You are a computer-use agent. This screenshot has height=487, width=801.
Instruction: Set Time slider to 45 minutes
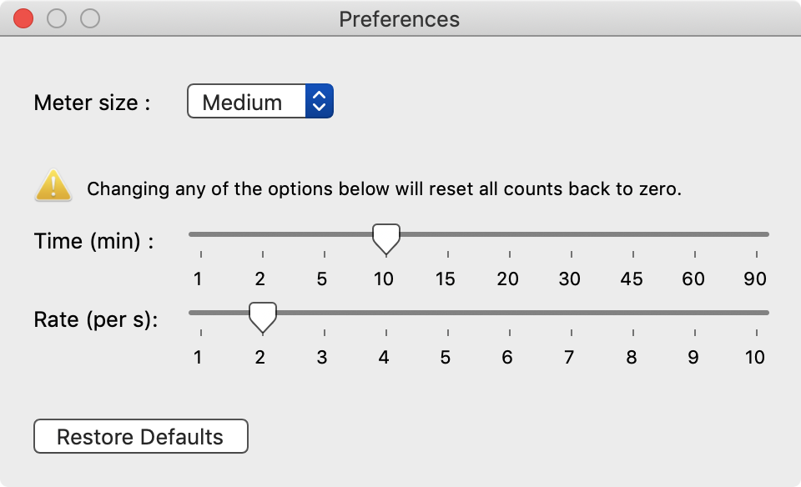click(x=632, y=234)
